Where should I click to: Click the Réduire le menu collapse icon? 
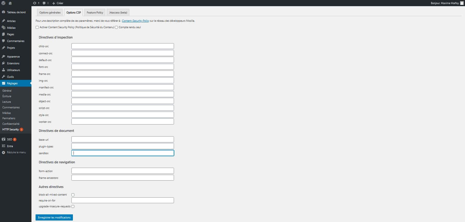point(4,152)
